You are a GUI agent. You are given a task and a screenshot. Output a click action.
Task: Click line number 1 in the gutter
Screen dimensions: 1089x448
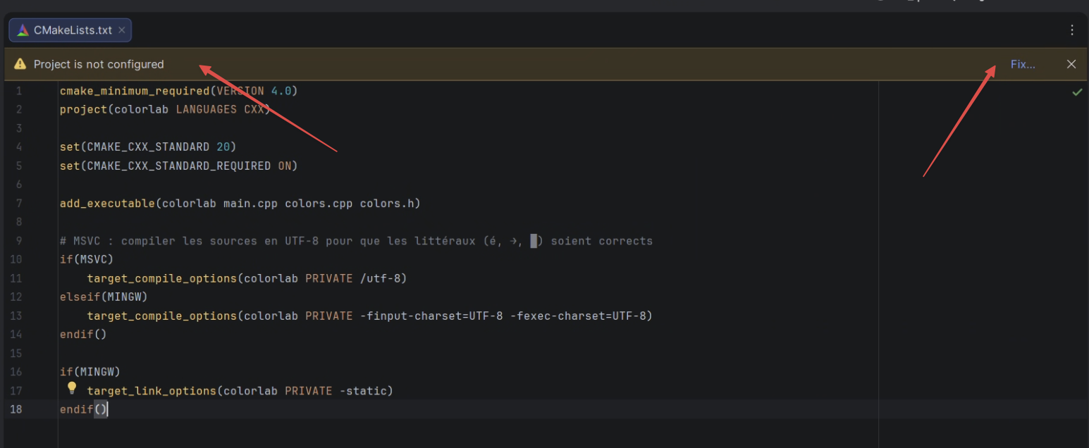(x=19, y=91)
